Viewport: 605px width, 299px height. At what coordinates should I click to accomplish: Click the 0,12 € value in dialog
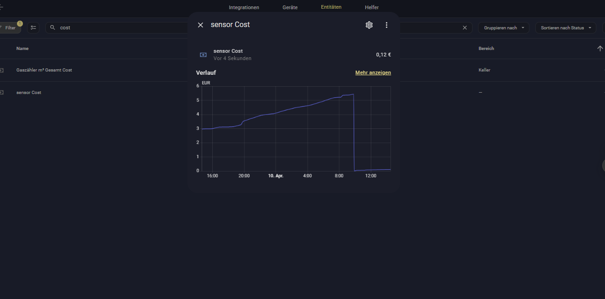point(384,55)
